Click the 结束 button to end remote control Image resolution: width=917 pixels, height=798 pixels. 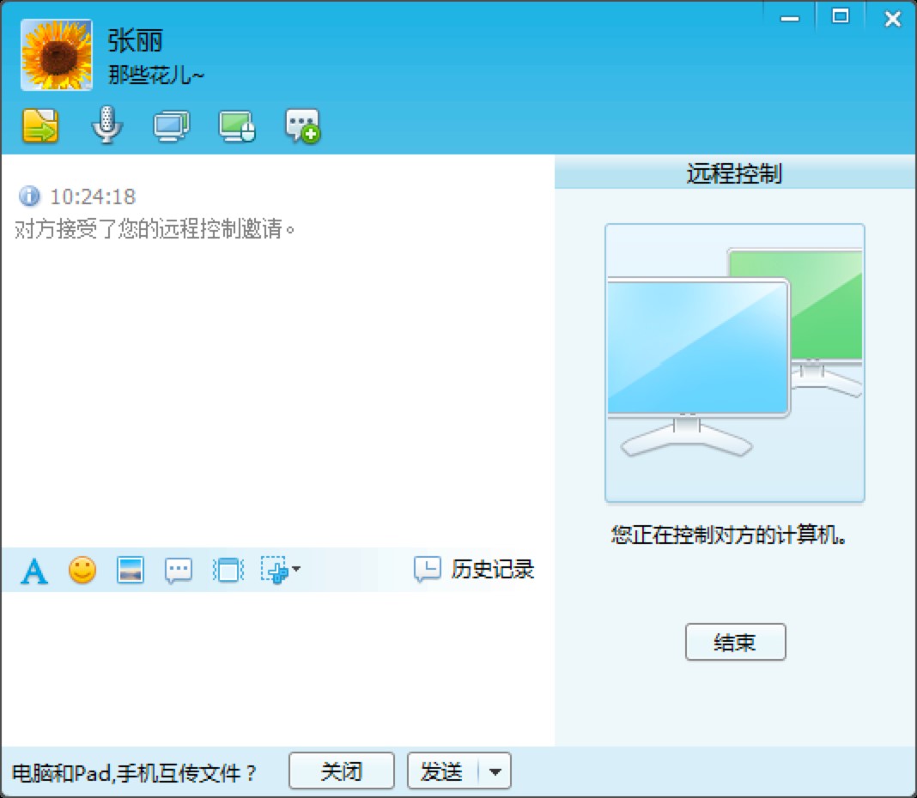coord(735,641)
